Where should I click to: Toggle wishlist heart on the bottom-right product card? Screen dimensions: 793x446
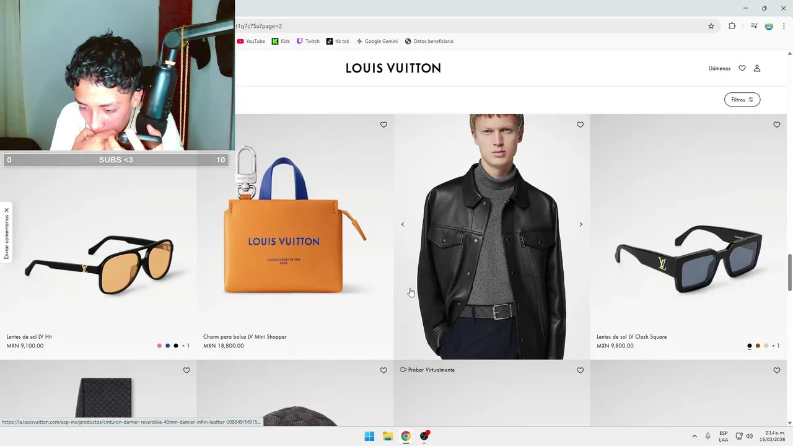coord(777,370)
